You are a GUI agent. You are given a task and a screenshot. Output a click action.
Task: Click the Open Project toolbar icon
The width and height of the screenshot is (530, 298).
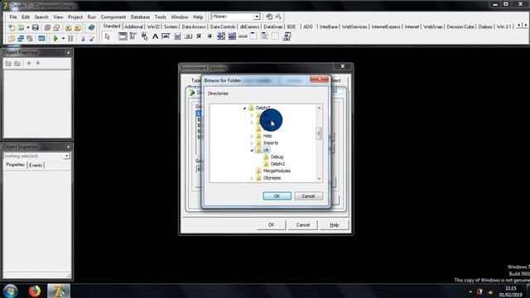(56, 27)
